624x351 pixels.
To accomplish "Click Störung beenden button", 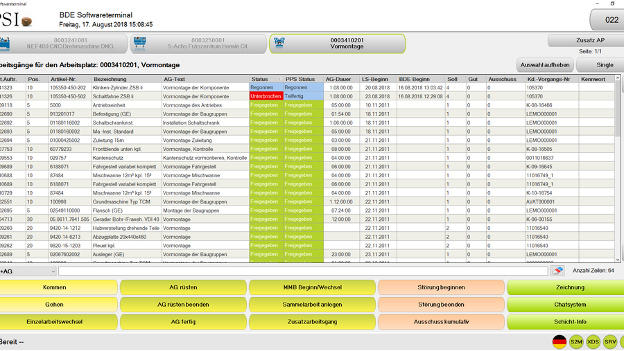I will click(x=441, y=305).
